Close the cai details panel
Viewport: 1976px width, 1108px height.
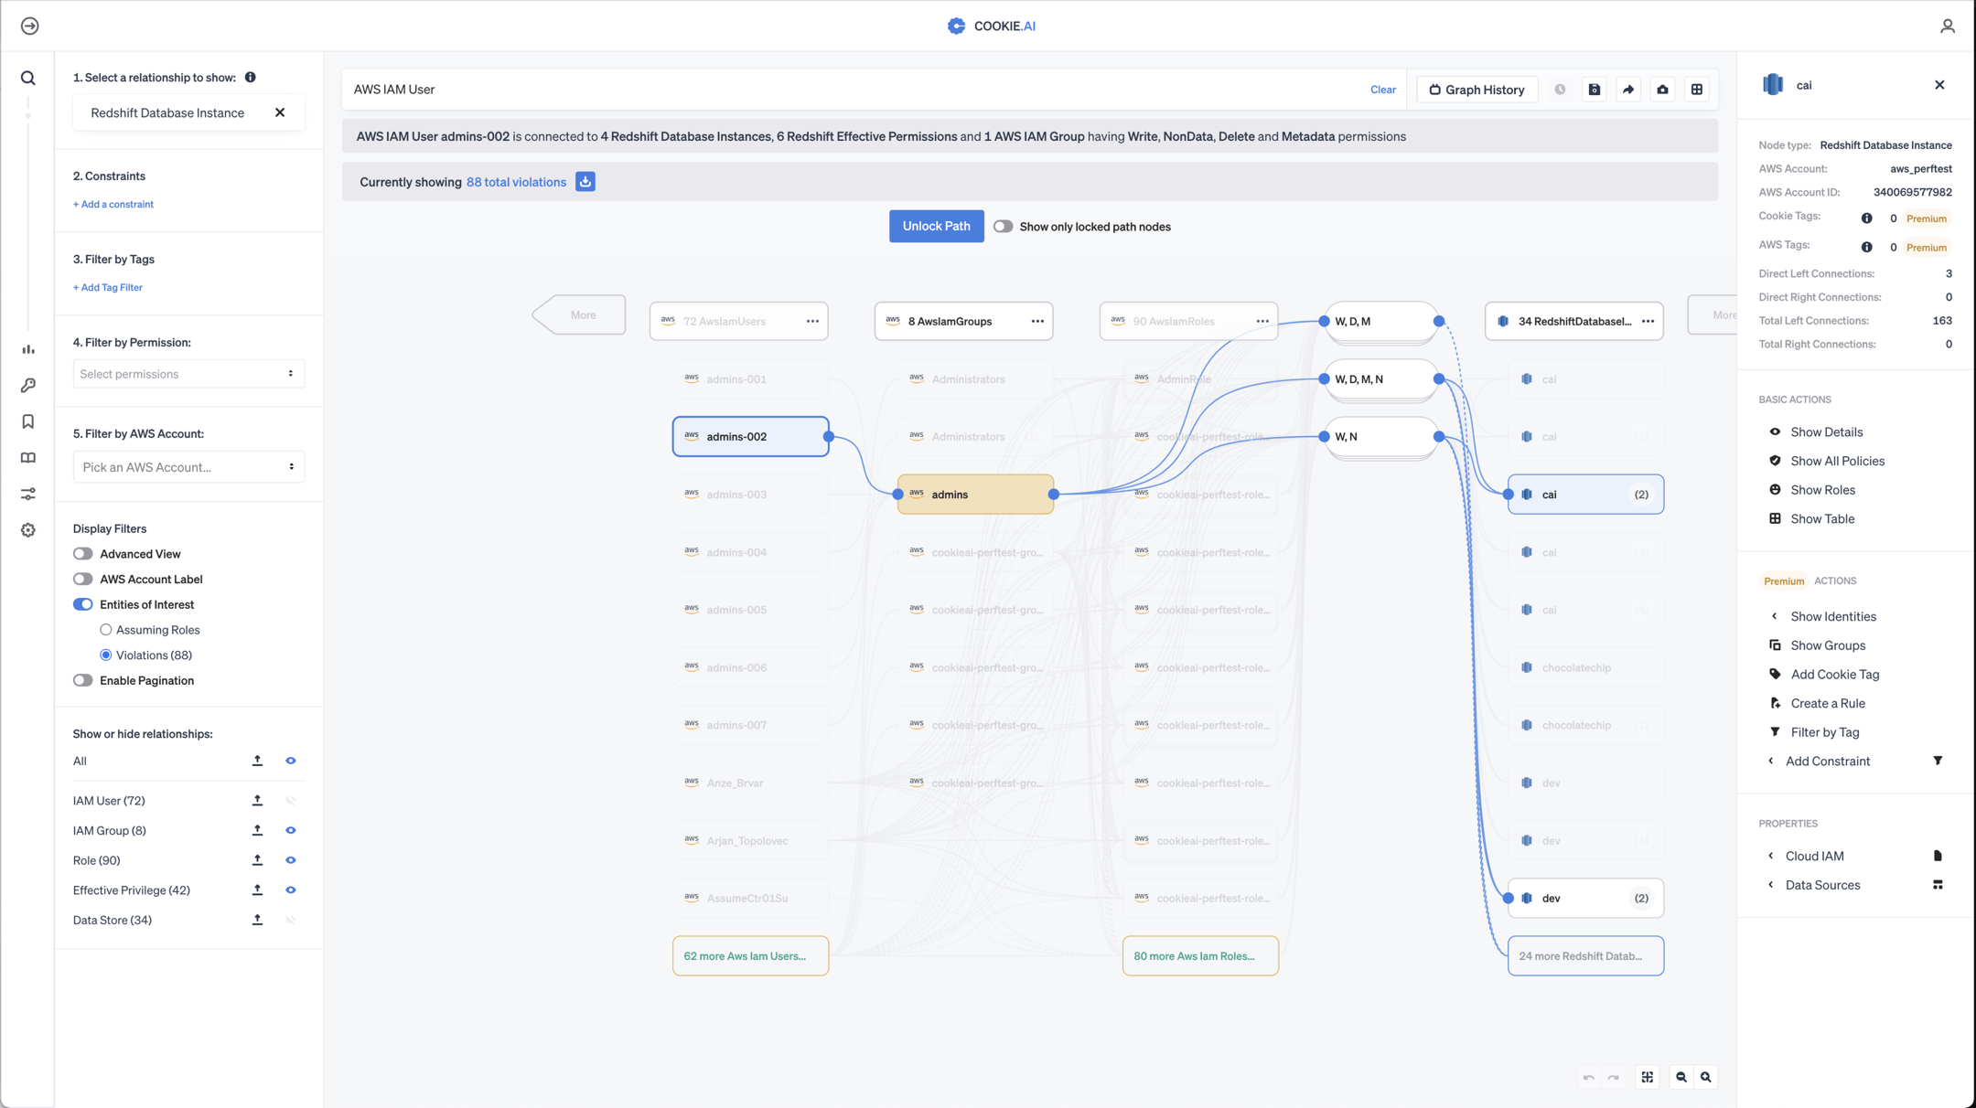point(1939,85)
